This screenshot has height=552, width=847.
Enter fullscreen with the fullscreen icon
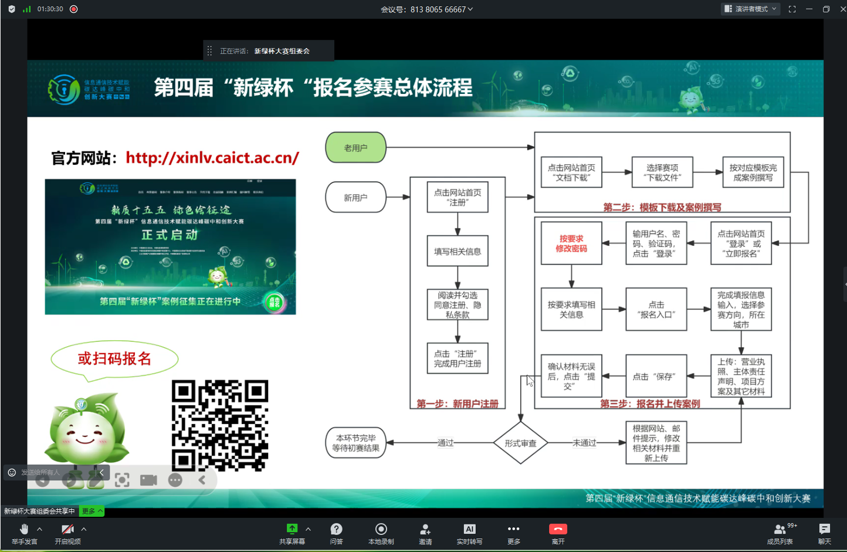point(792,9)
